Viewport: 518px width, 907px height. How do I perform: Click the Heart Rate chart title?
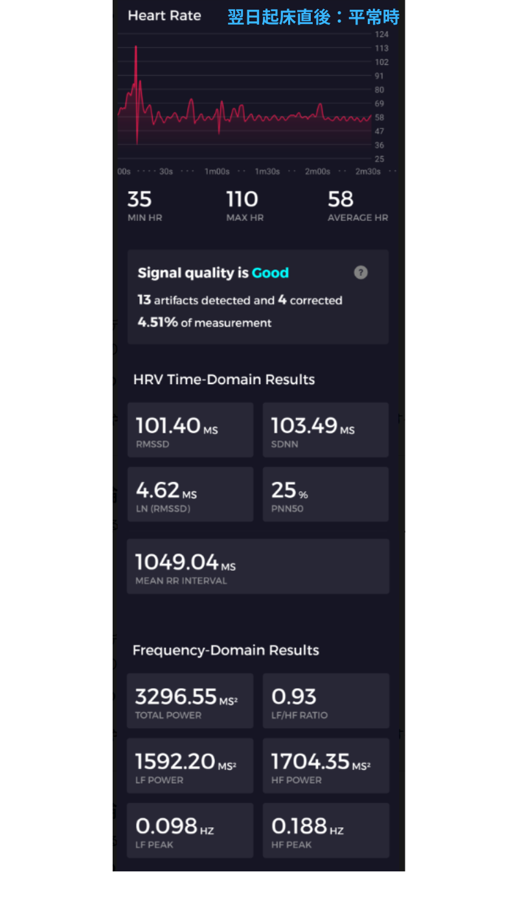[x=164, y=16]
